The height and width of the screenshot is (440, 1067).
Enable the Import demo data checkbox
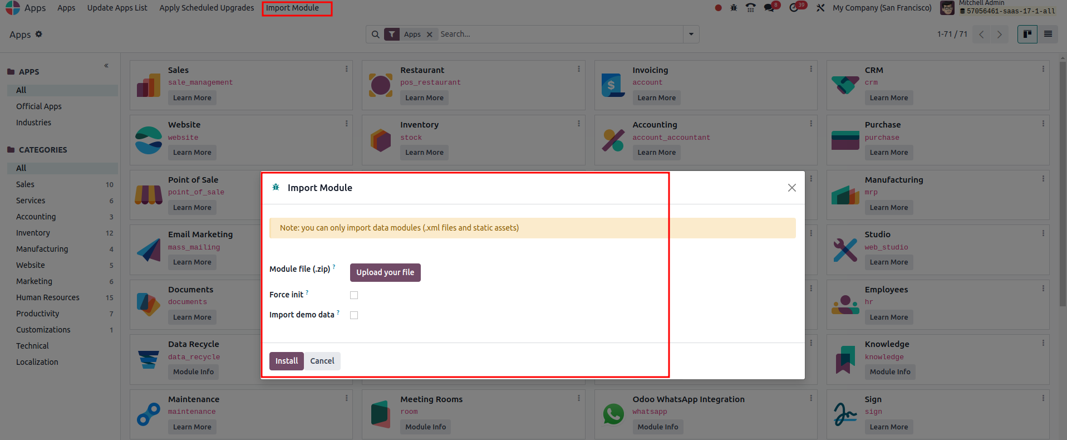[x=354, y=315]
